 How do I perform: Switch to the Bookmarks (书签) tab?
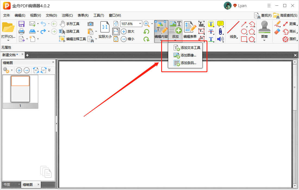pyautogui.click(x=7, y=185)
